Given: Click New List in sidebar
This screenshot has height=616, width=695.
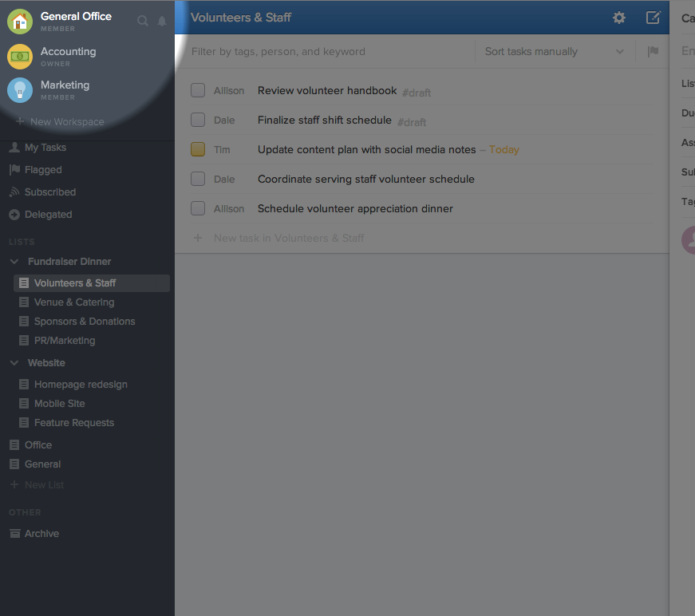Looking at the screenshot, I should coord(44,485).
